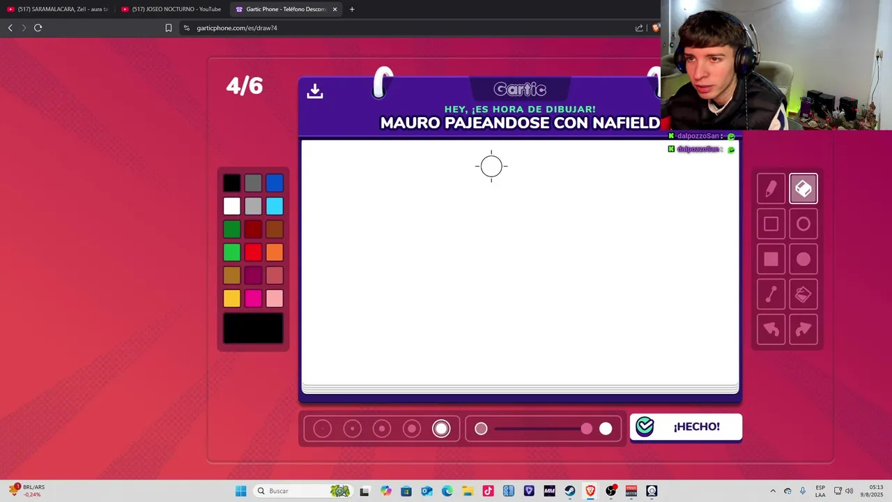
Task: Choose the dark green color swatch
Action: (x=232, y=229)
